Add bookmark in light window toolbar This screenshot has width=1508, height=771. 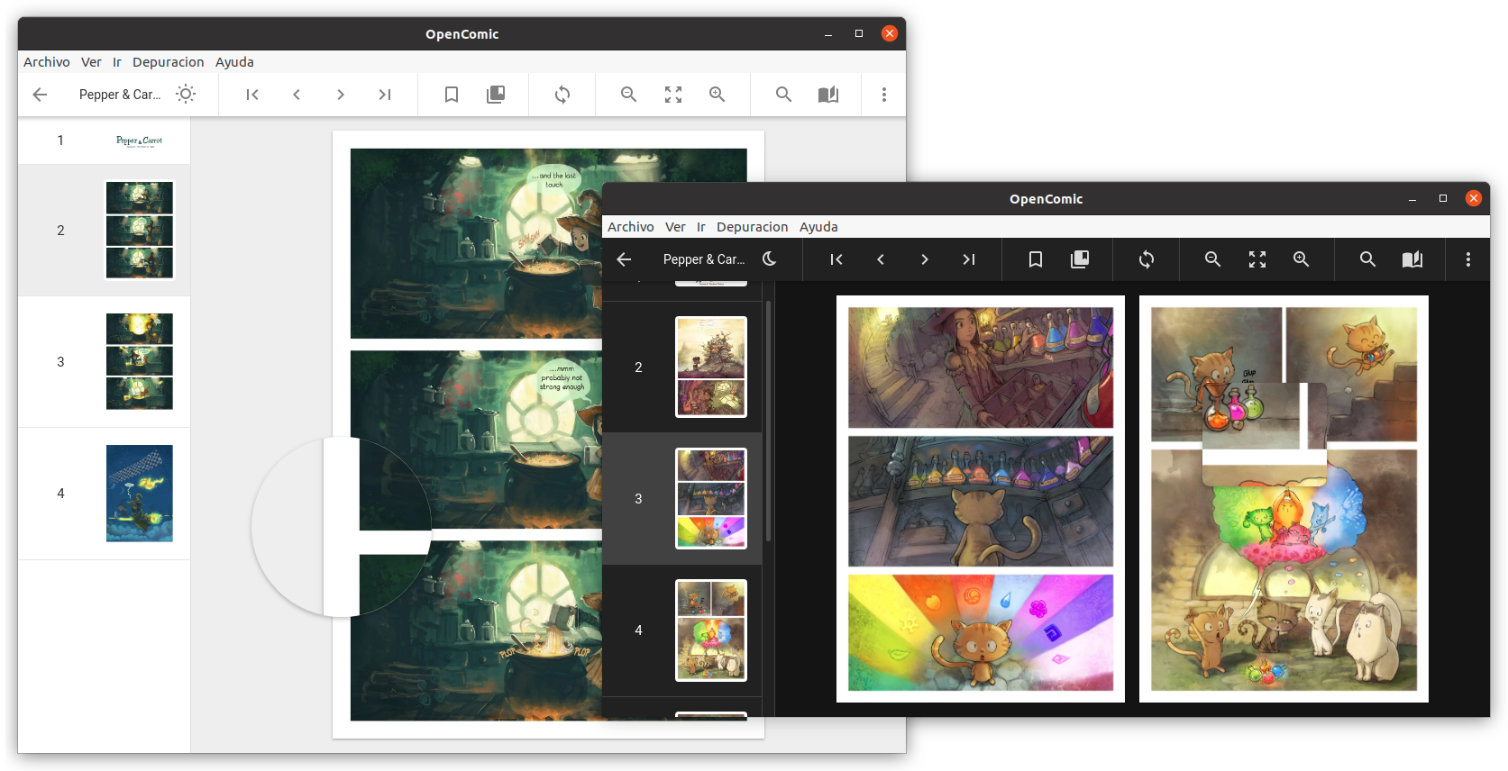point(452,95)
